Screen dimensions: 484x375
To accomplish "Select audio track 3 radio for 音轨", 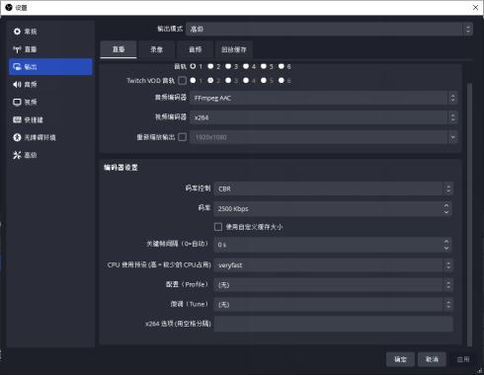I will point(228,66).
